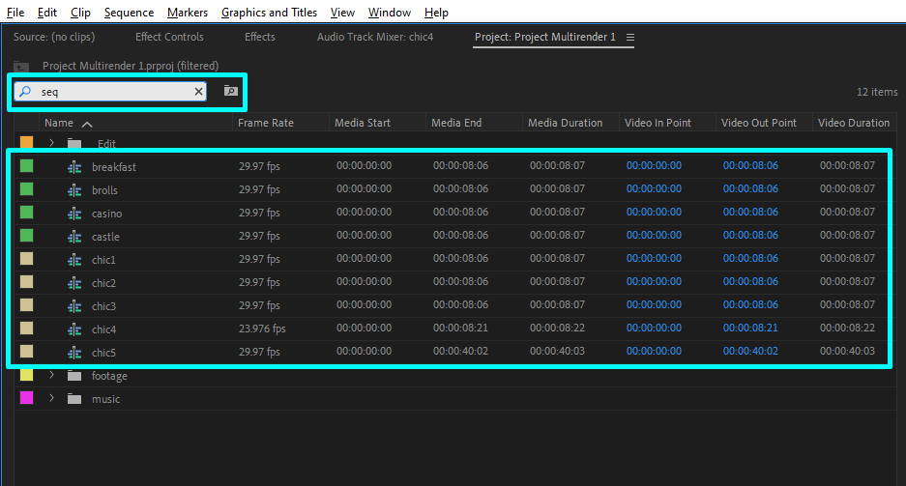Click the music bin folder icon
The image size is (906, 486).
point(74,399)
